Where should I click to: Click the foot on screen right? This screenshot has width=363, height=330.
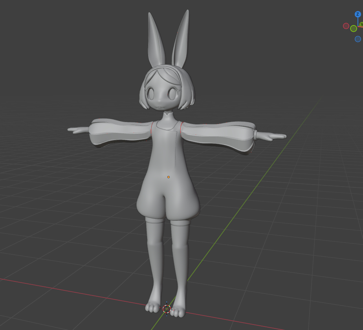(179, 310)
